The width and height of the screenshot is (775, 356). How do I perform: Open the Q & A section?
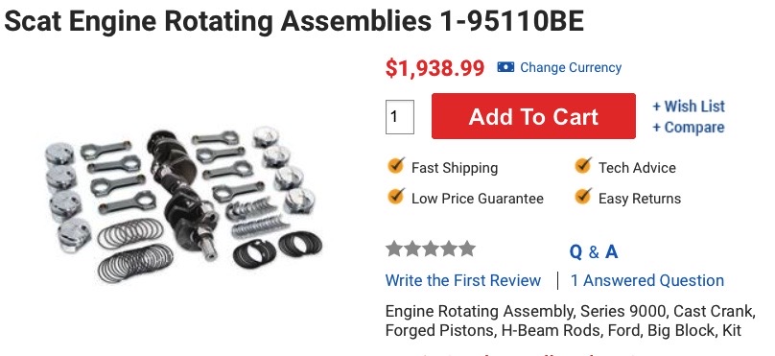[x=594, y=251]
